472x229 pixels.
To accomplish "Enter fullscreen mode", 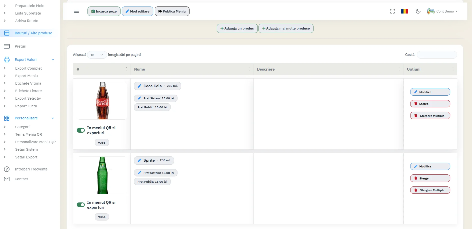I will 392,11.
